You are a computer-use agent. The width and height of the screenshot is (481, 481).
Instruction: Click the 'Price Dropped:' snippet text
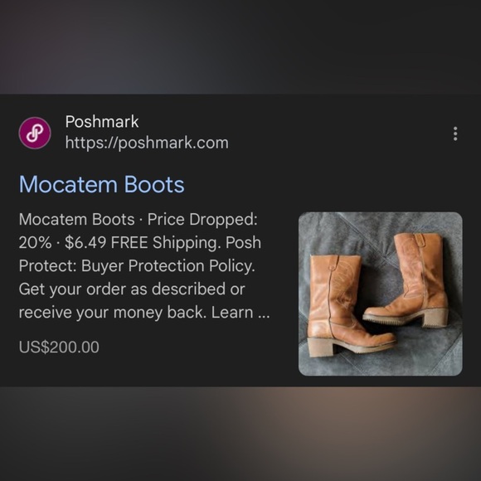click(x=202, y=219)
